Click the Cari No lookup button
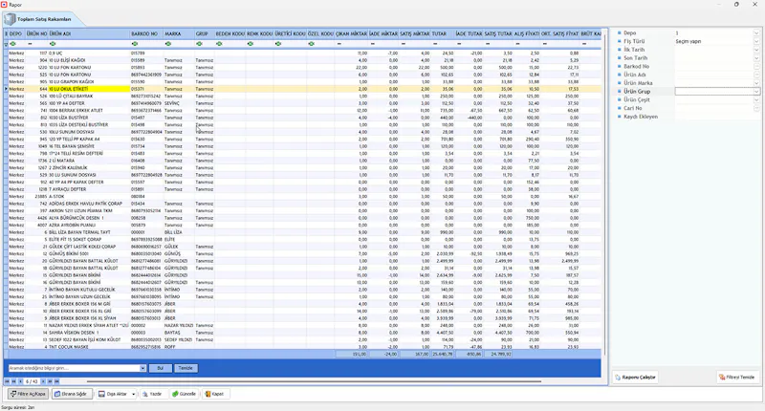Viewport: 765px width, 411px height. point(756,108)
